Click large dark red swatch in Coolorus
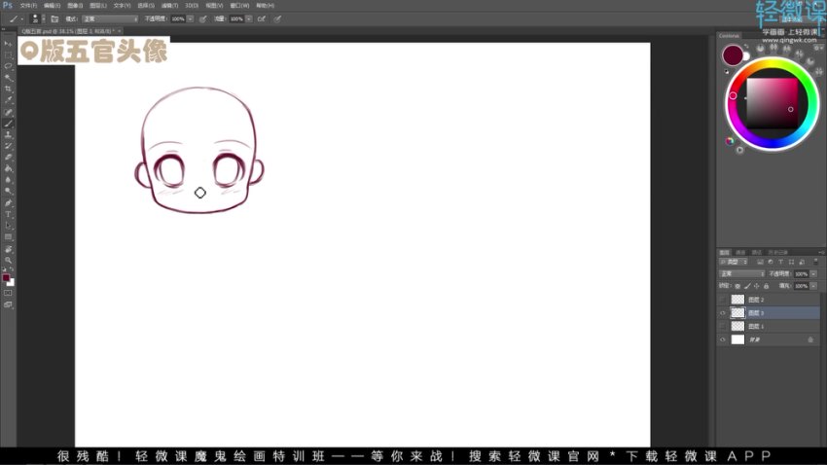 click(733, 55)
